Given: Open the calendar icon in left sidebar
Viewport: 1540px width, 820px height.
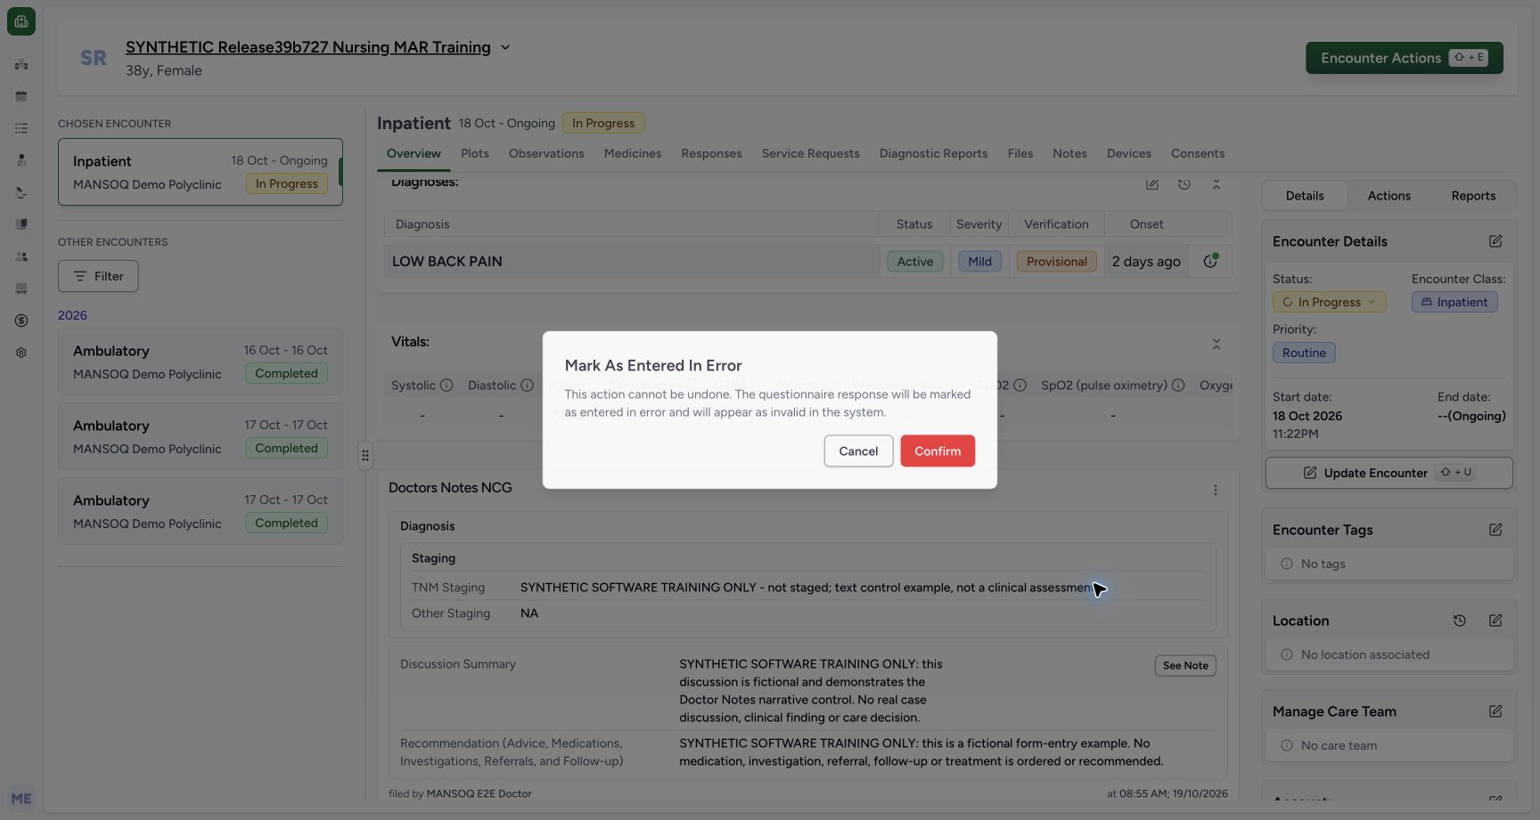Looking at the screenshot, I should pyautogui.click(x=21, y=96).
